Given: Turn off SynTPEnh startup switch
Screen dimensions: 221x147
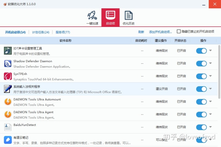Looking at the screenshot, I should click(201, 76).
